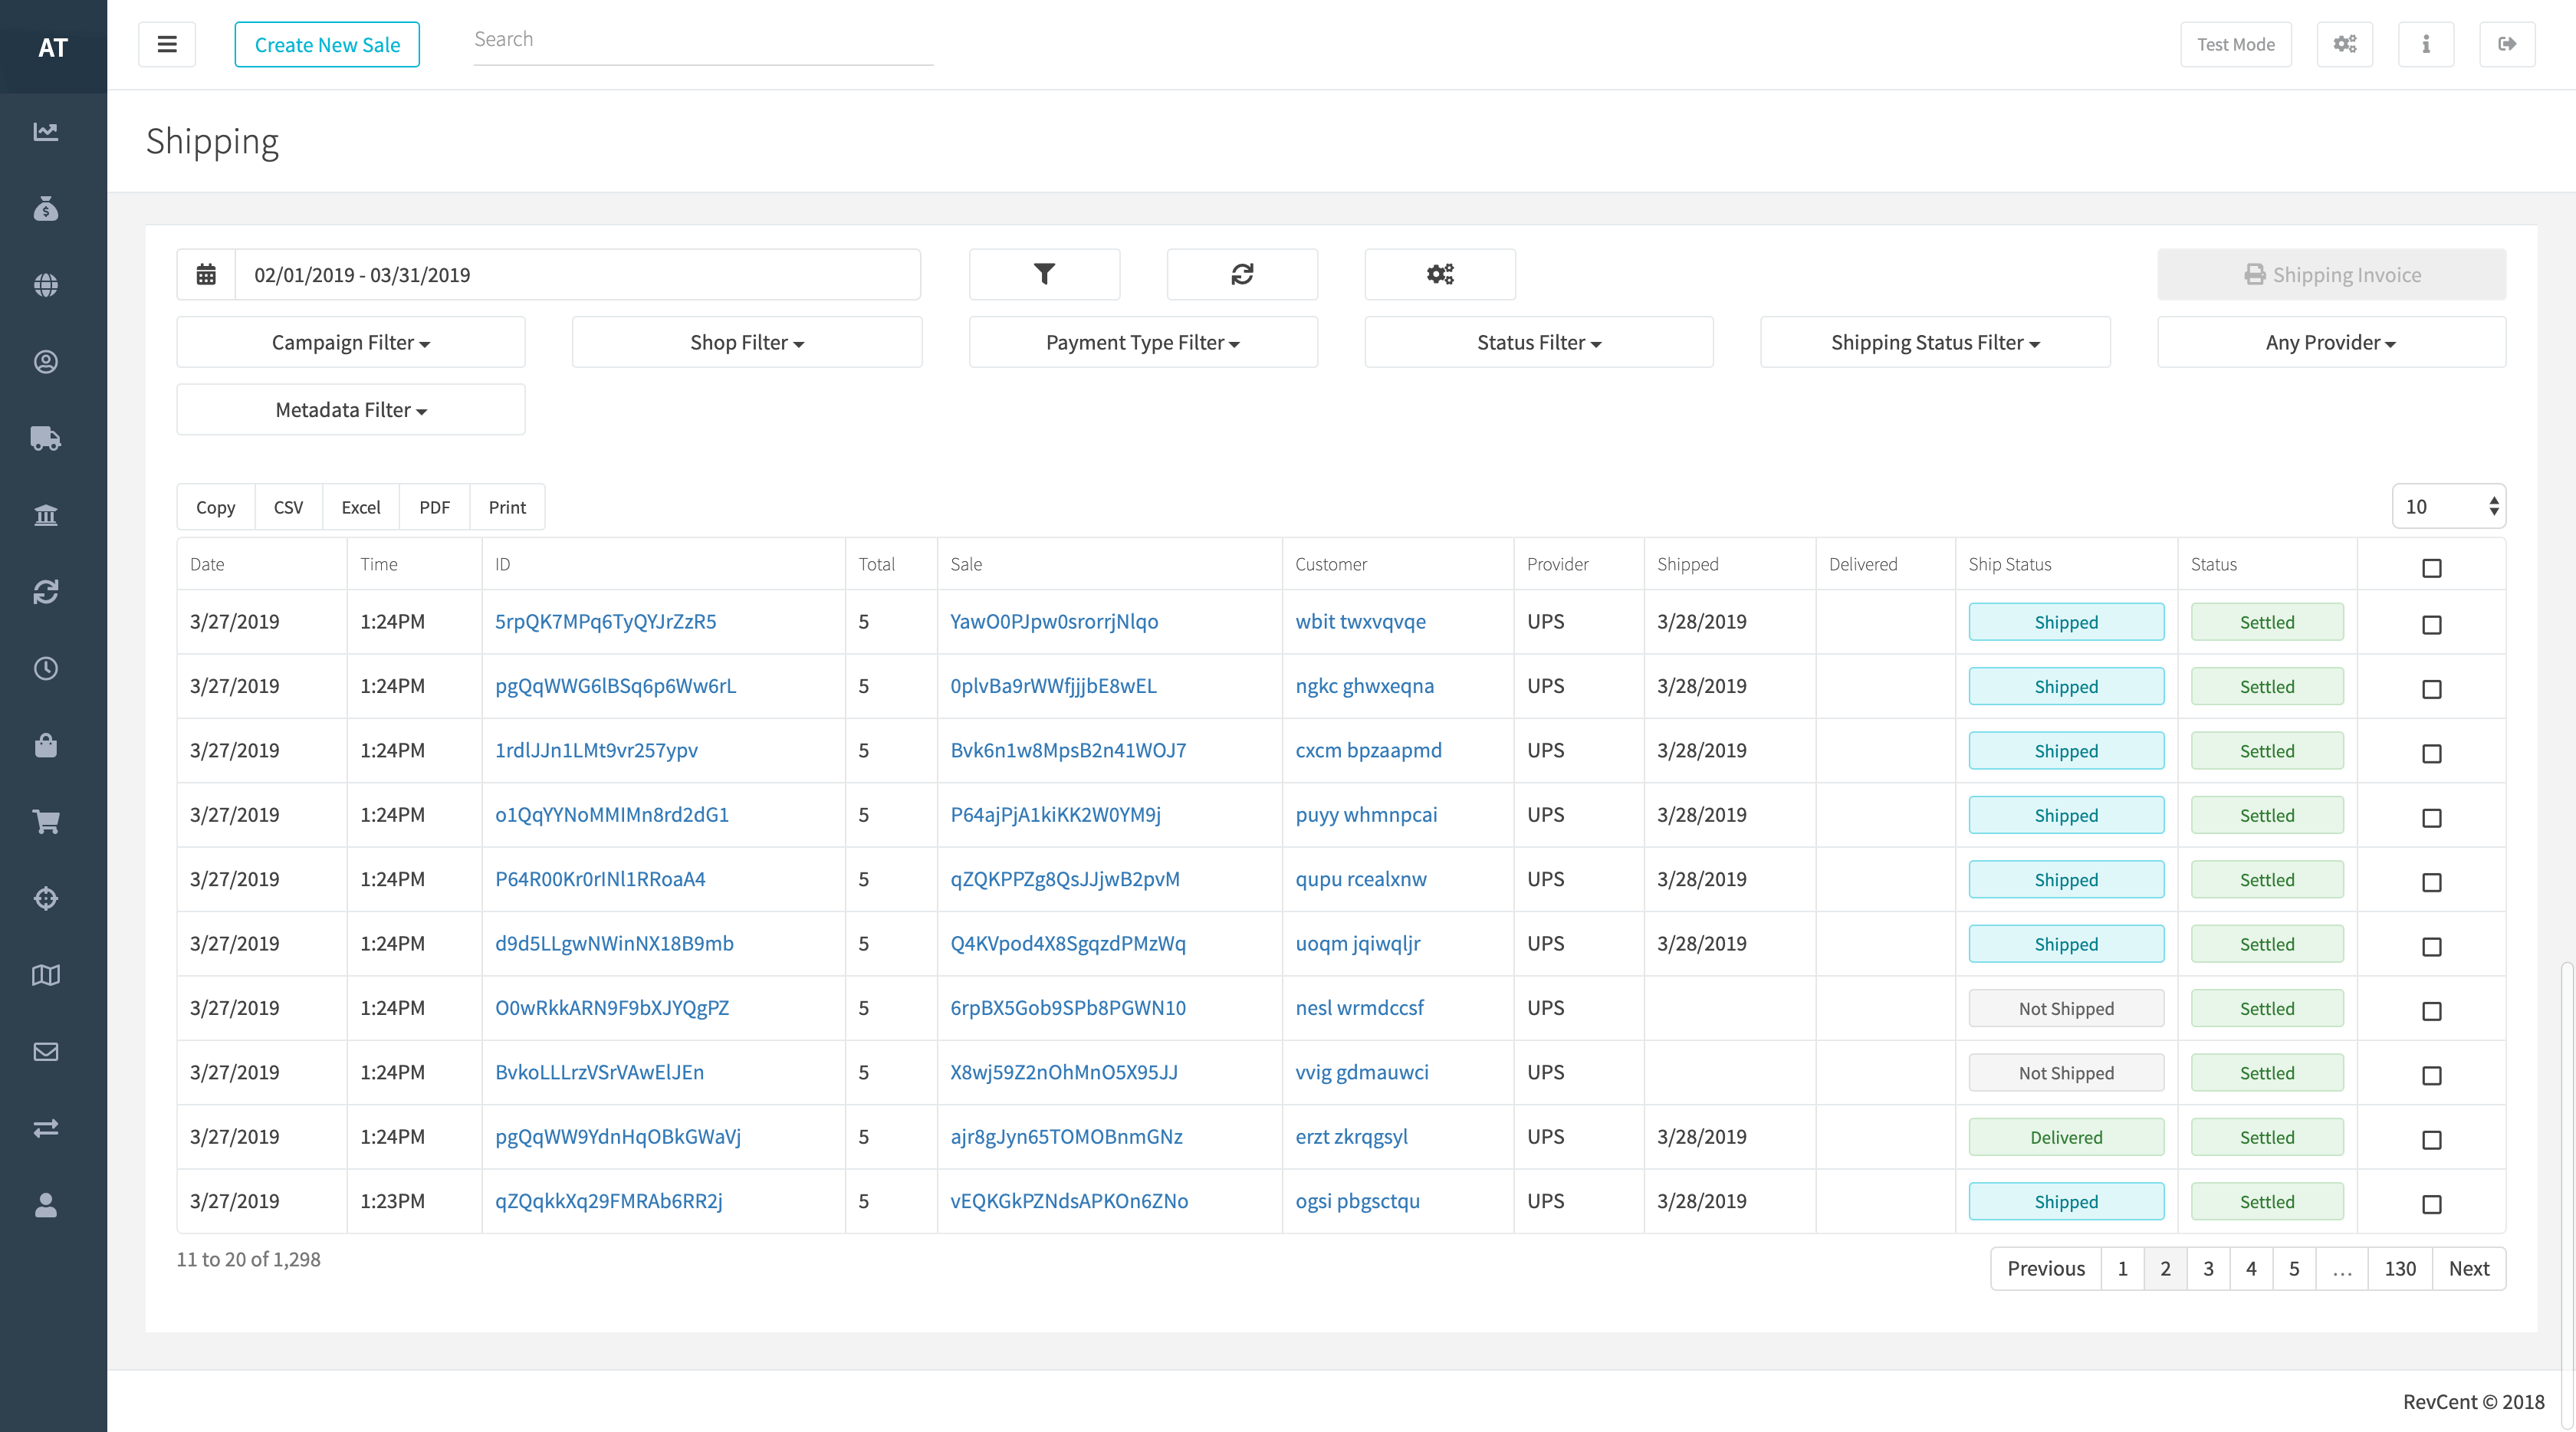The image size is (2576, 1432).
Task: Click the funnel filter icon button
Action: point(1044,274)
